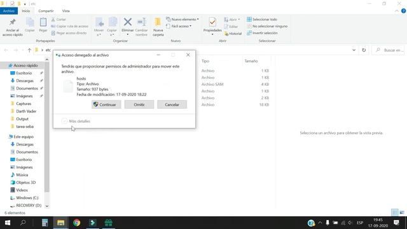This screenshot has height=229, width=407.
Task: Create a Nueva carpeta
Action: click(x=158, y=27)
